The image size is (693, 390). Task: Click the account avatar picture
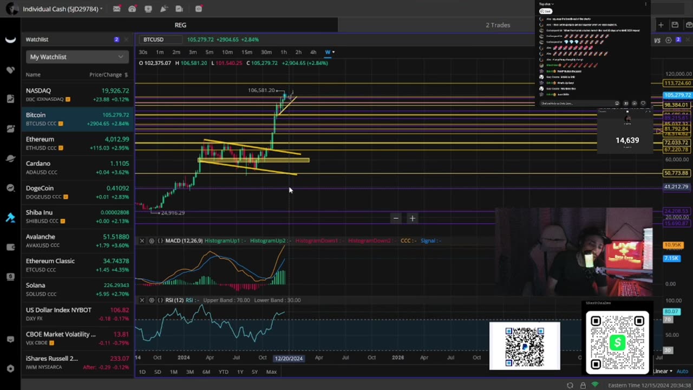tap(11, 9)
